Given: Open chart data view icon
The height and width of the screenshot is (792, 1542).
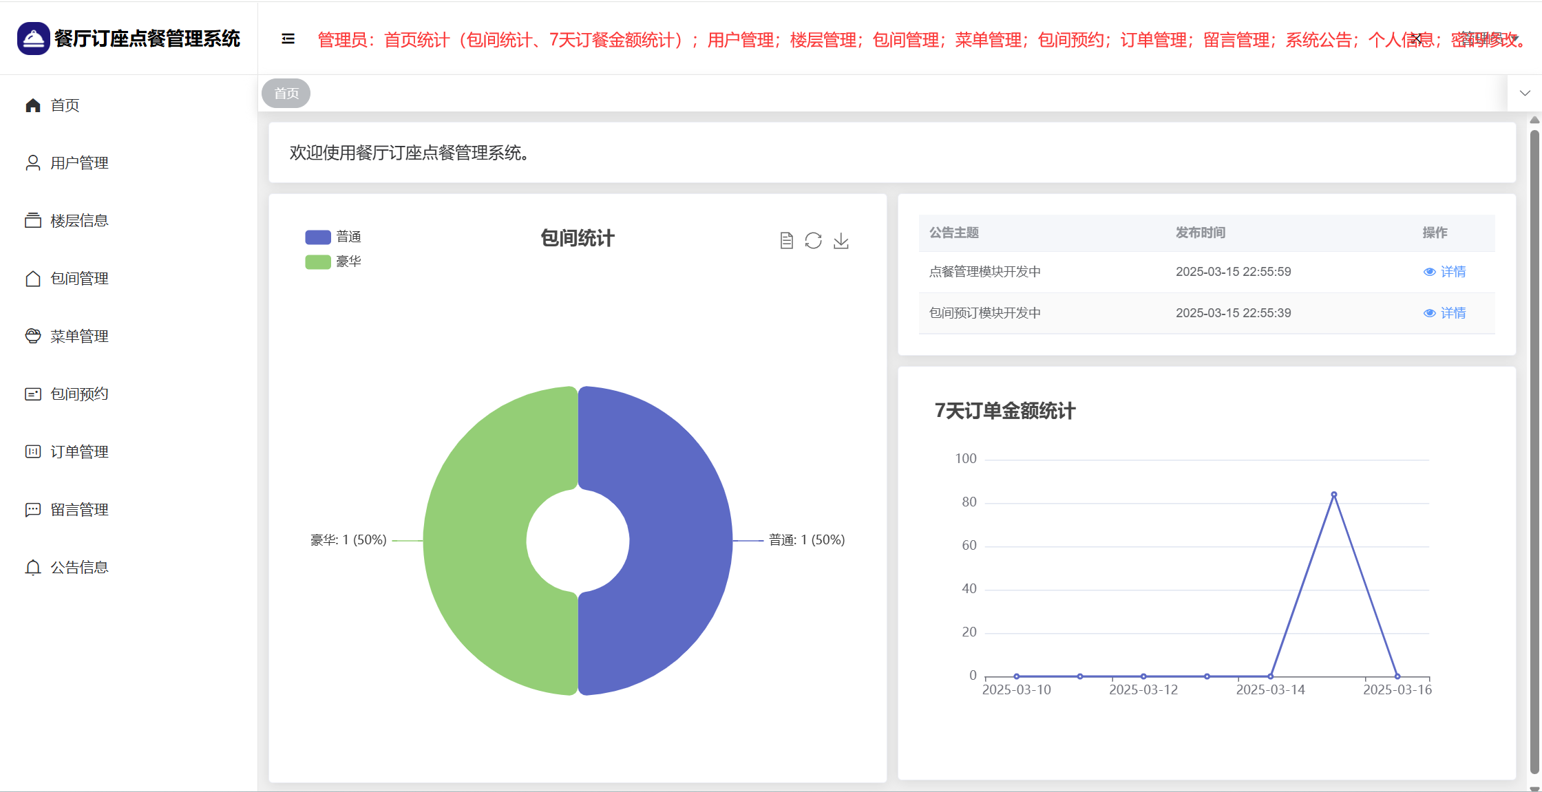Looking at the screenshot, I should pyautogui.click(x=786, y=241).
